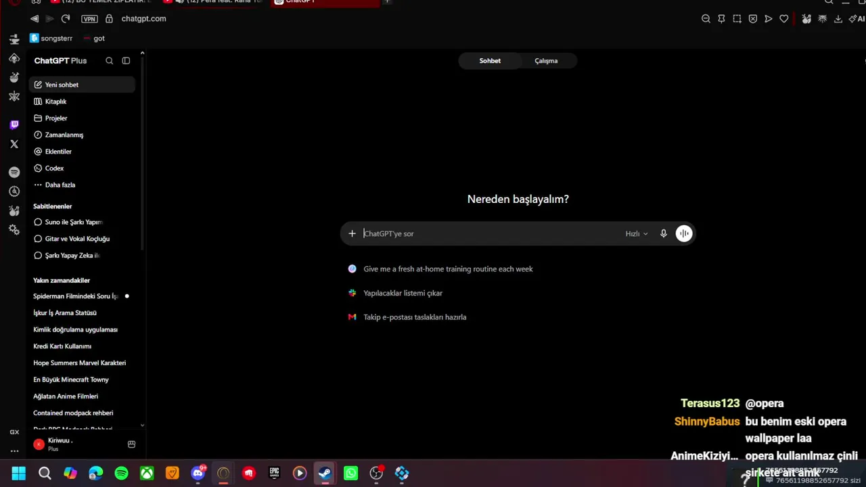Click the browser back arrow

[x=35, y=19]
